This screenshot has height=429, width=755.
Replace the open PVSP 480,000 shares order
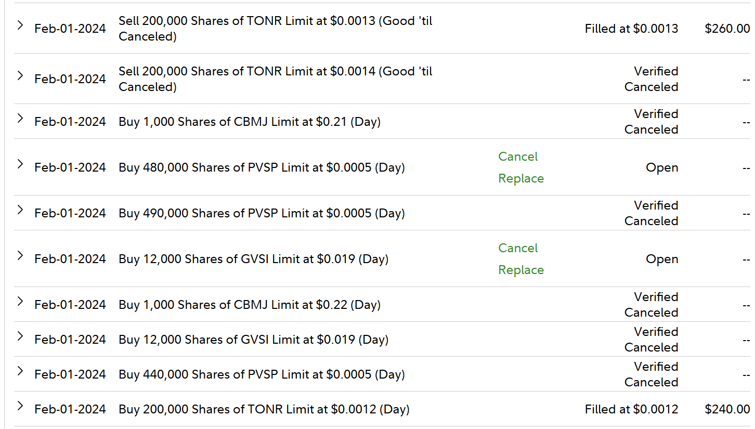(520, 178)
